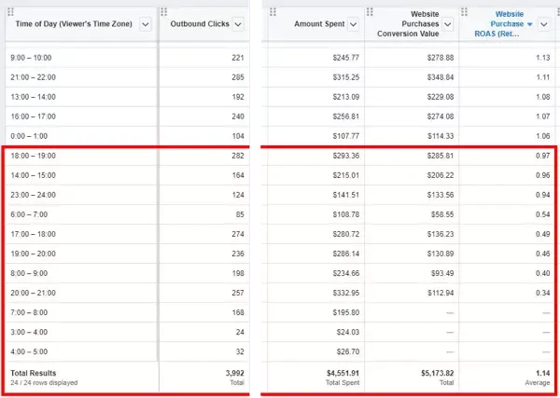Screen dimensions: 560x398
Task: Click drag handle on Website Purchase ROAS column
Action: 464,12
